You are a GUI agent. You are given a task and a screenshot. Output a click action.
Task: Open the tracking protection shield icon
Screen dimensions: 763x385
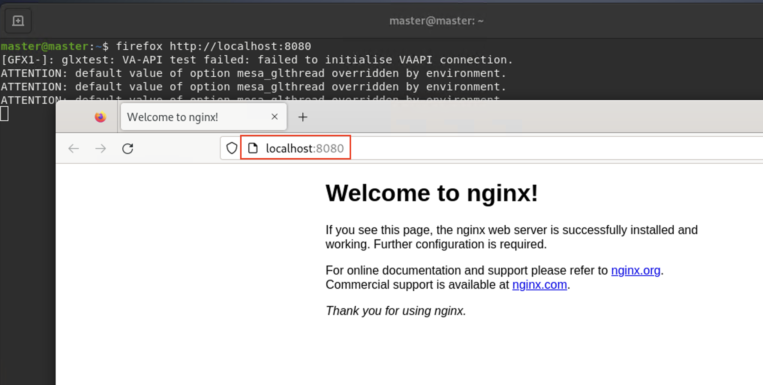[x=232, y=148]
